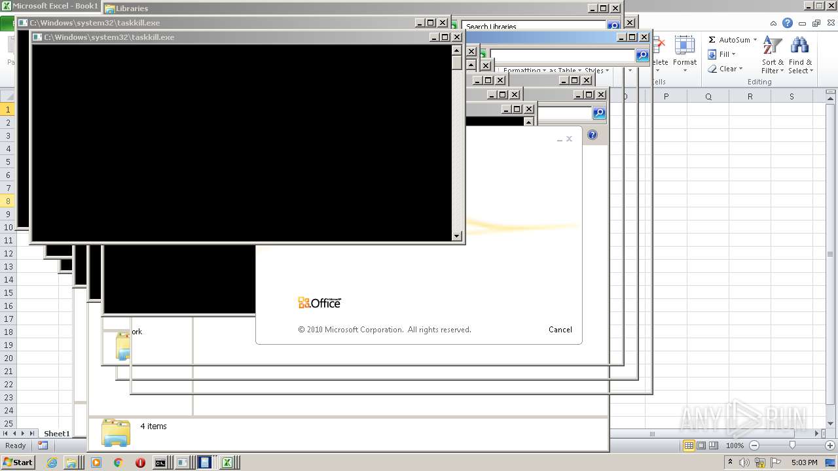Click the Excel Help question mark icon
Viewport: 838px width, 471px height.
[x=788, y=23]
